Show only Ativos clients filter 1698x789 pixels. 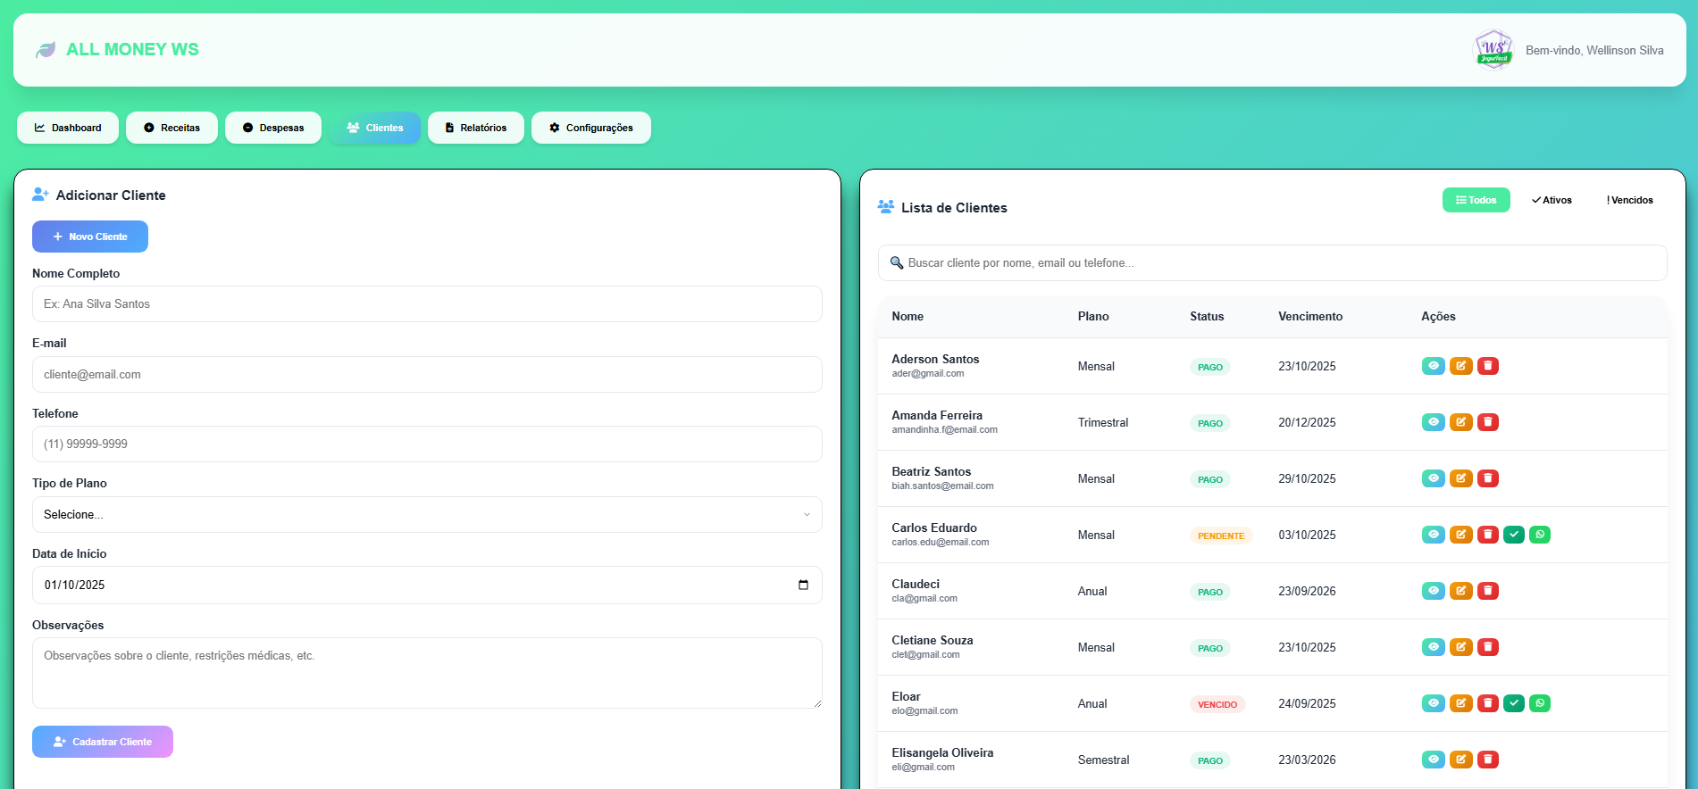(x=1552, y=200)
